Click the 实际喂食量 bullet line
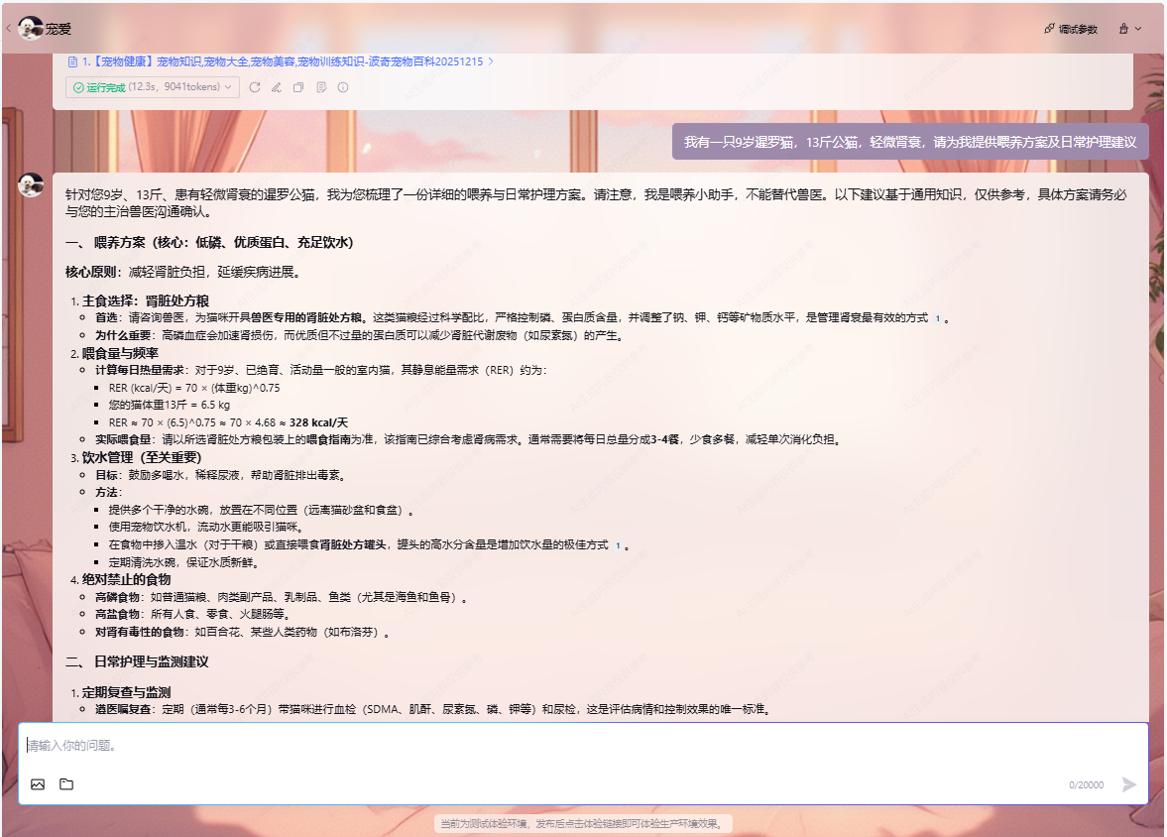Image resolution: width=1167 pixels, height=837 pixels. [470, 439]
